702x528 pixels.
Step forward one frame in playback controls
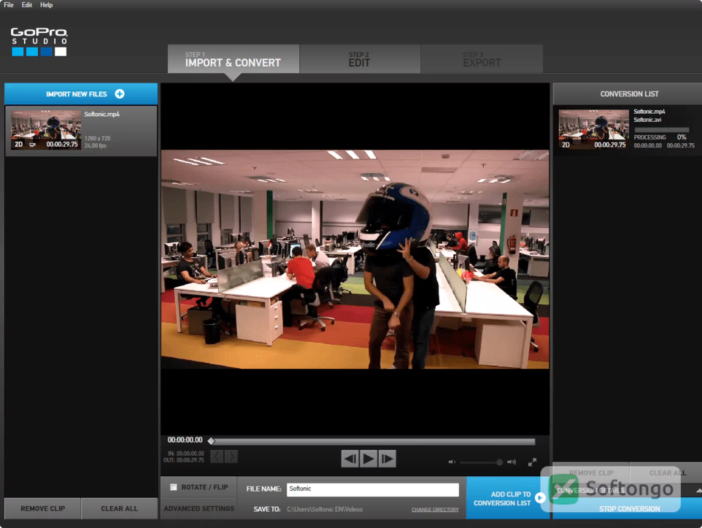tap(387, 459)
